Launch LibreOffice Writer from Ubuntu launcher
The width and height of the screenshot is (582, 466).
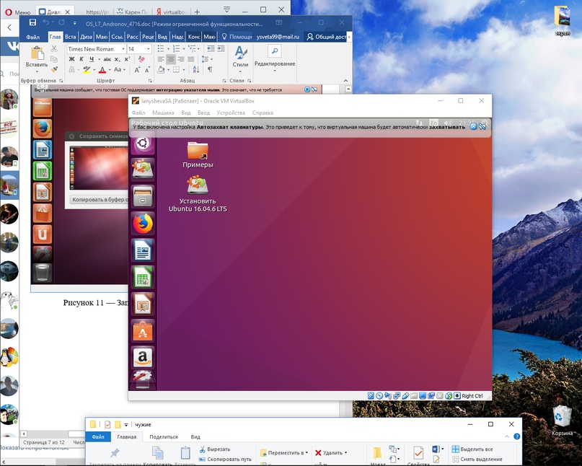click(x=142, y=250)
